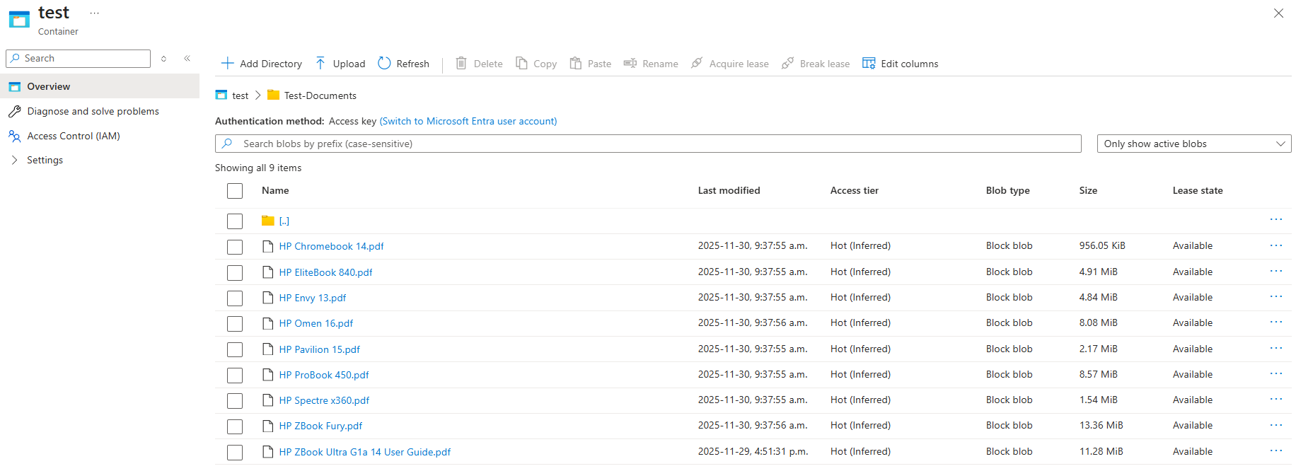Open HP EliteBook 840.pdf file link
The image size is (1296, 471).
coord(325,273)
